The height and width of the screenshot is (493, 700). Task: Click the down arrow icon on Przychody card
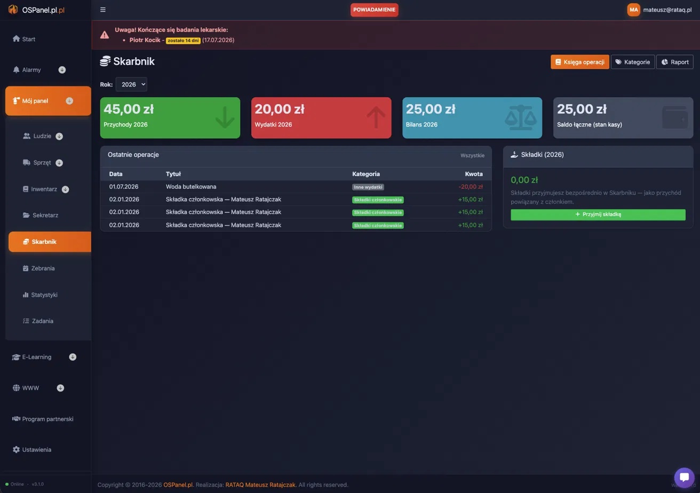225,117
